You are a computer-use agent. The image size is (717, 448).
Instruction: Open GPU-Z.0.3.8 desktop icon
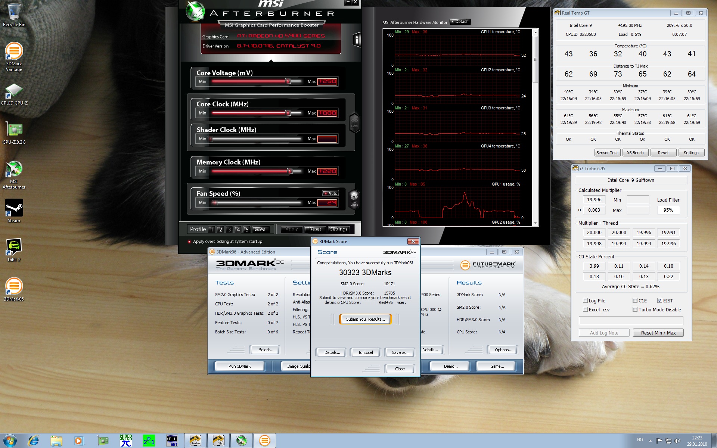(x=14, y=133)
